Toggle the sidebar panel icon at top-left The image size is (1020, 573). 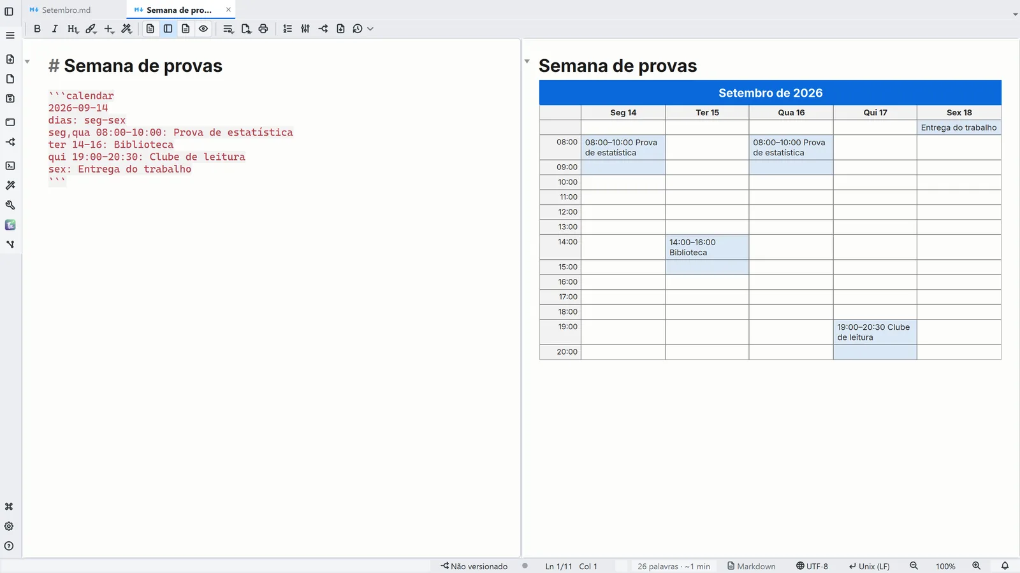(x=9, y=11)
